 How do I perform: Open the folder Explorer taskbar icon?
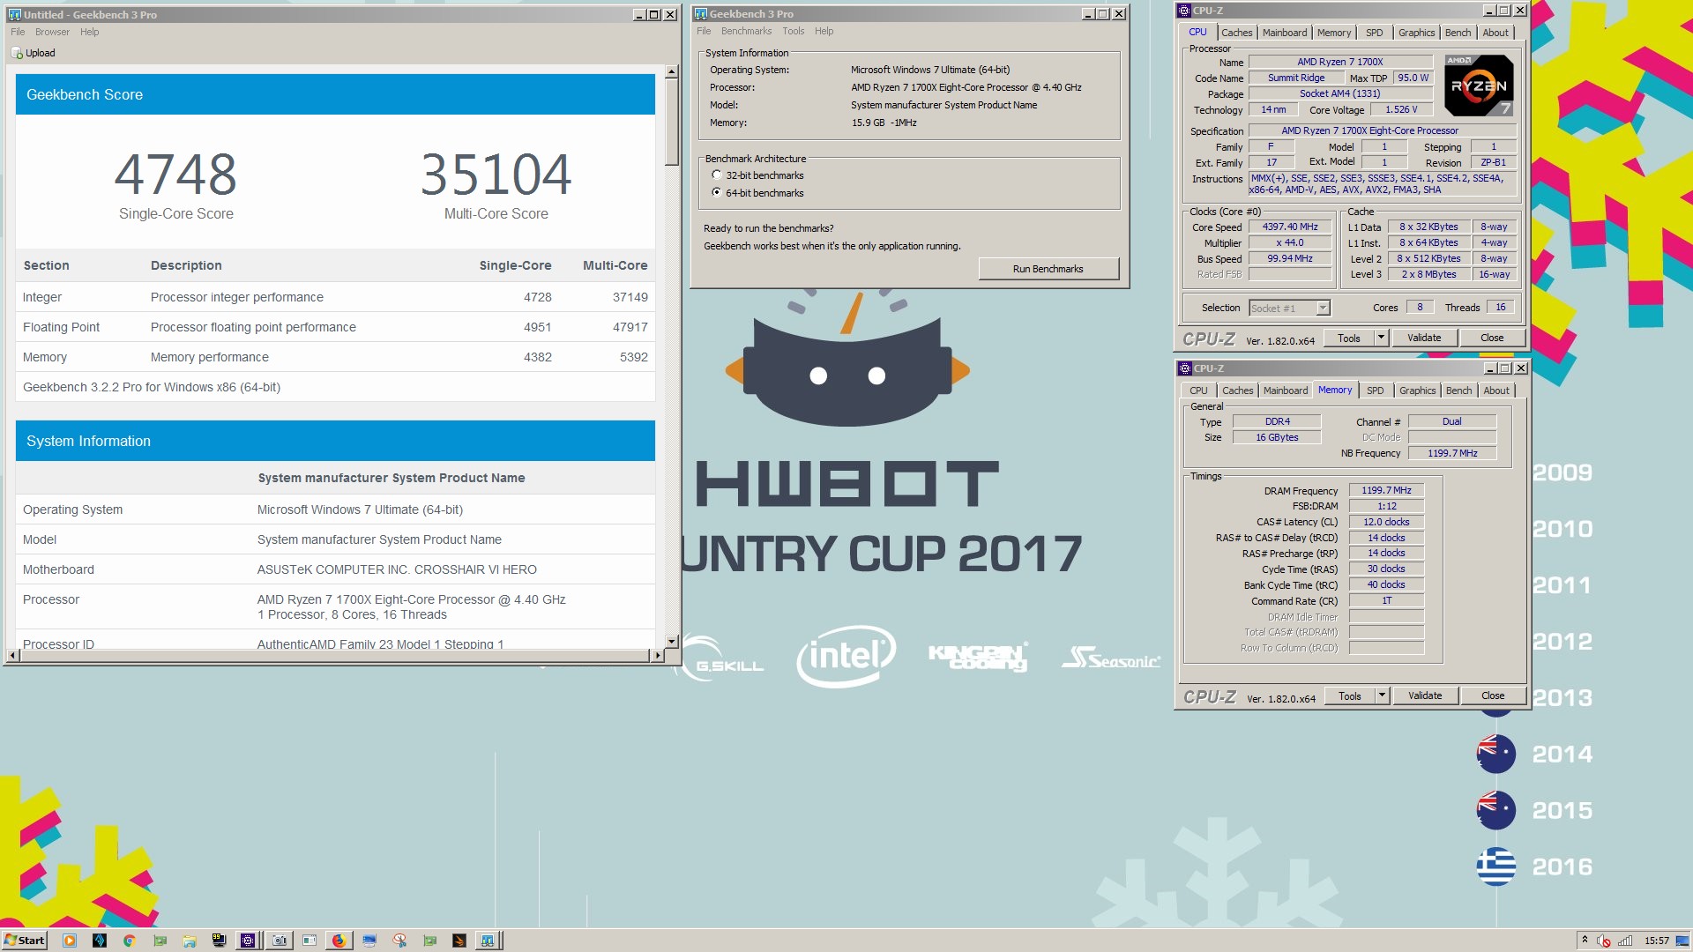tap(190, 941)
